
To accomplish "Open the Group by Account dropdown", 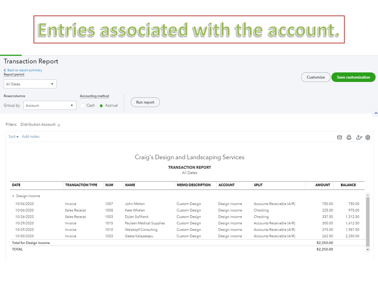I will pos(50,105).
